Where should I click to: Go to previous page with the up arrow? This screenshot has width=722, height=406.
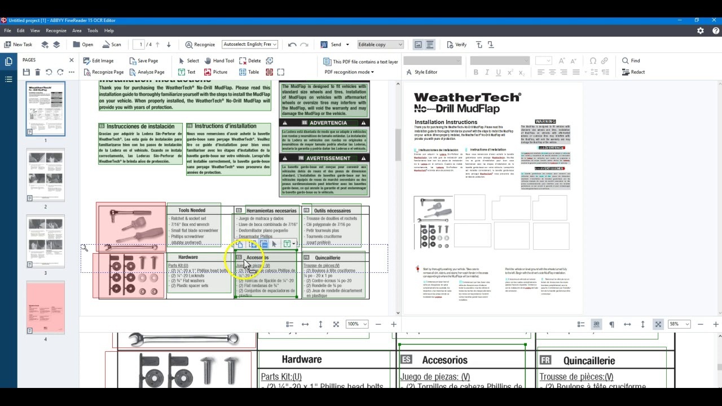[x=157, y=45]
